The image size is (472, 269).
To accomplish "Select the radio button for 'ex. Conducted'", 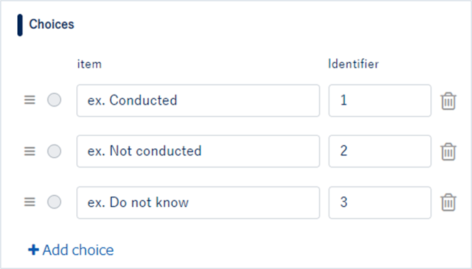I will pos(54,100).
